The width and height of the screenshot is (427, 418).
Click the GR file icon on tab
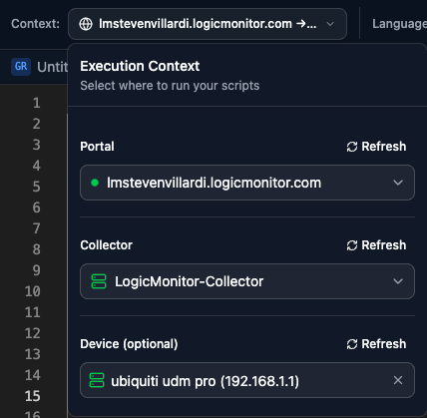[21, 67]
